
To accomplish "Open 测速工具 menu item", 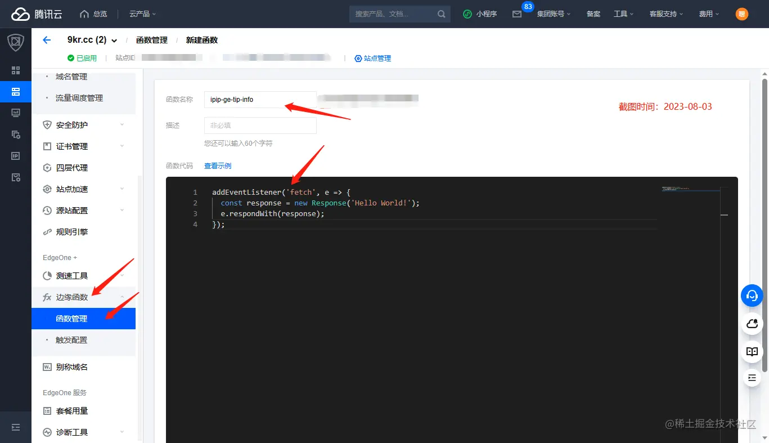I will 83,276.
